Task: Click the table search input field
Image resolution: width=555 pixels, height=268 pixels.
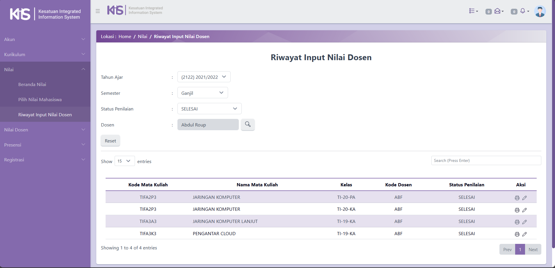Action: pos(486,160)
